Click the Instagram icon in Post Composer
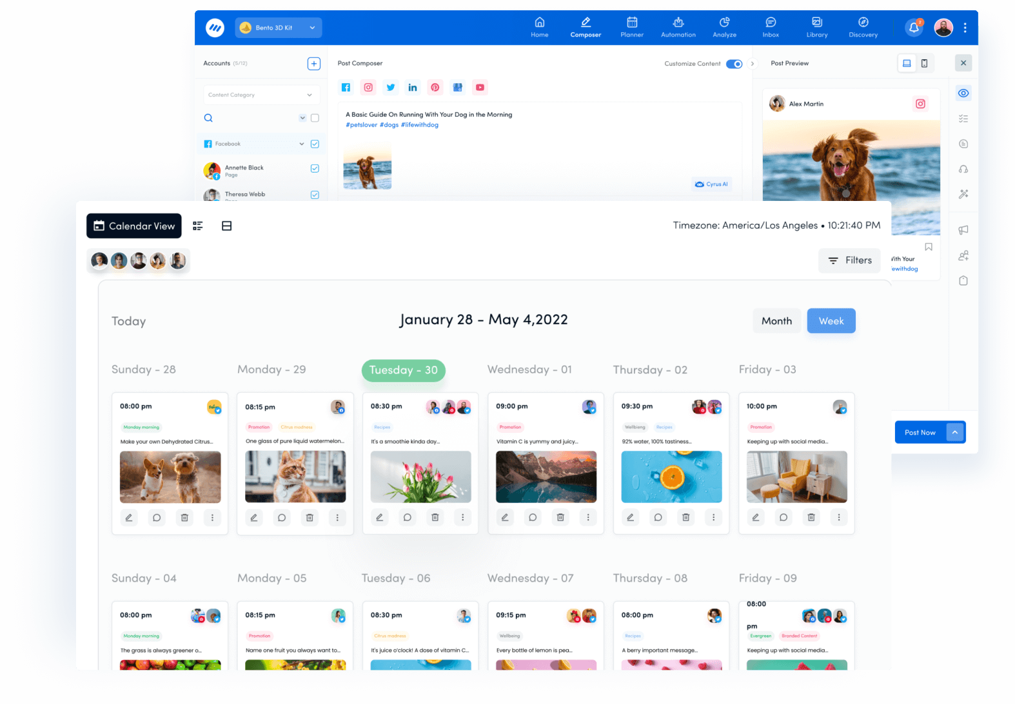Image resolution: width=1015 pixels, height=704 pixels. [x=368, y=88]
